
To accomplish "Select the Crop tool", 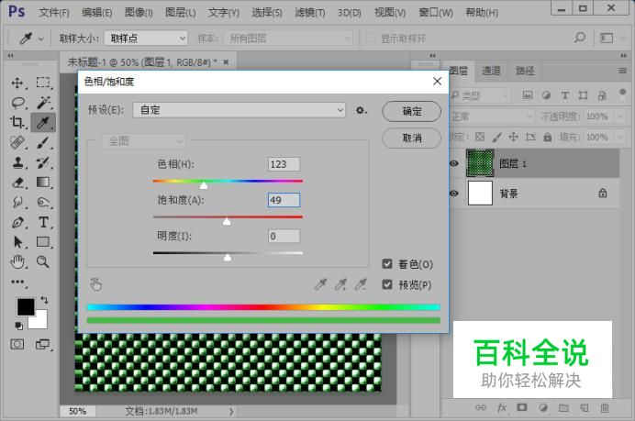I will (17, 122).
